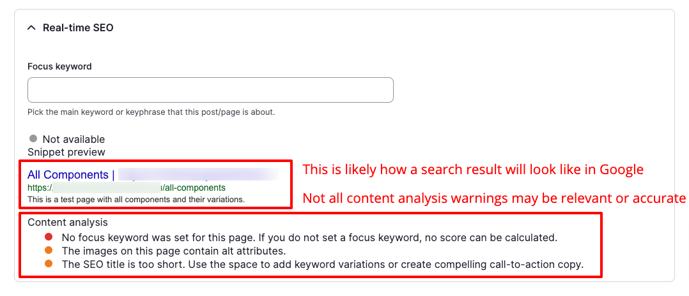The height and width of the screenshot is (296, 689).
Task: Click the gray Not available status dot
Action: click(x=33, y=138)
